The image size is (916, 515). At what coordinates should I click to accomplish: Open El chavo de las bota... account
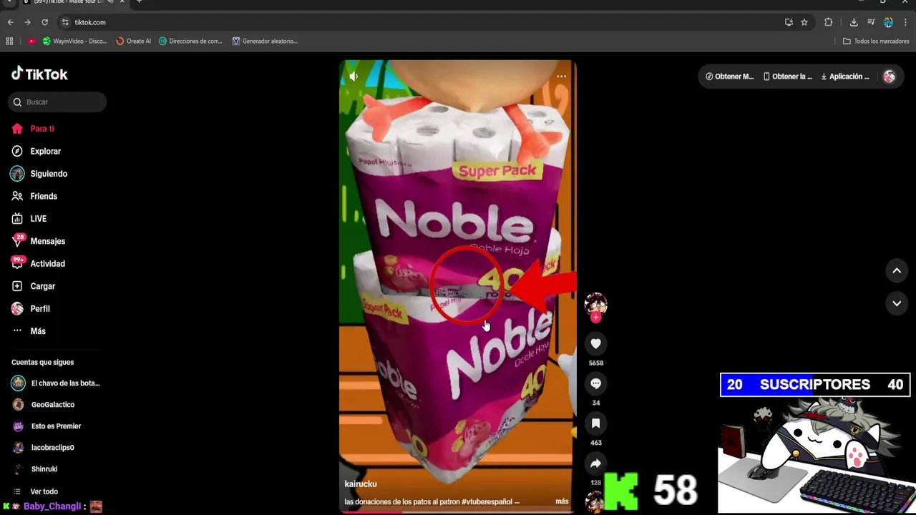[56, 383]
